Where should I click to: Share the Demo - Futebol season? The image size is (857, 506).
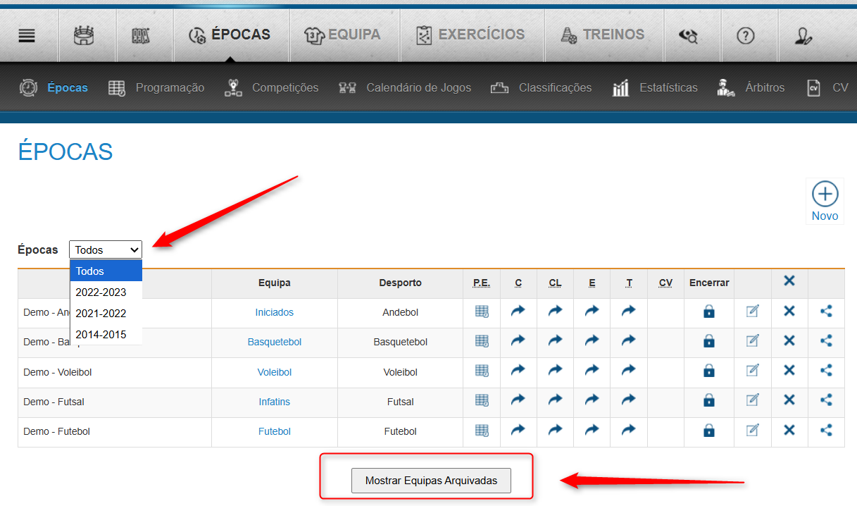tap(825, 430)
